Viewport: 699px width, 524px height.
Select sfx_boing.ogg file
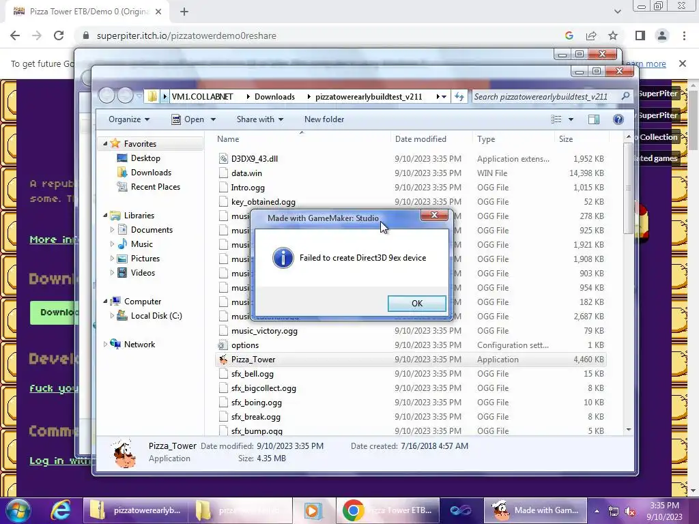coord(257,403)
